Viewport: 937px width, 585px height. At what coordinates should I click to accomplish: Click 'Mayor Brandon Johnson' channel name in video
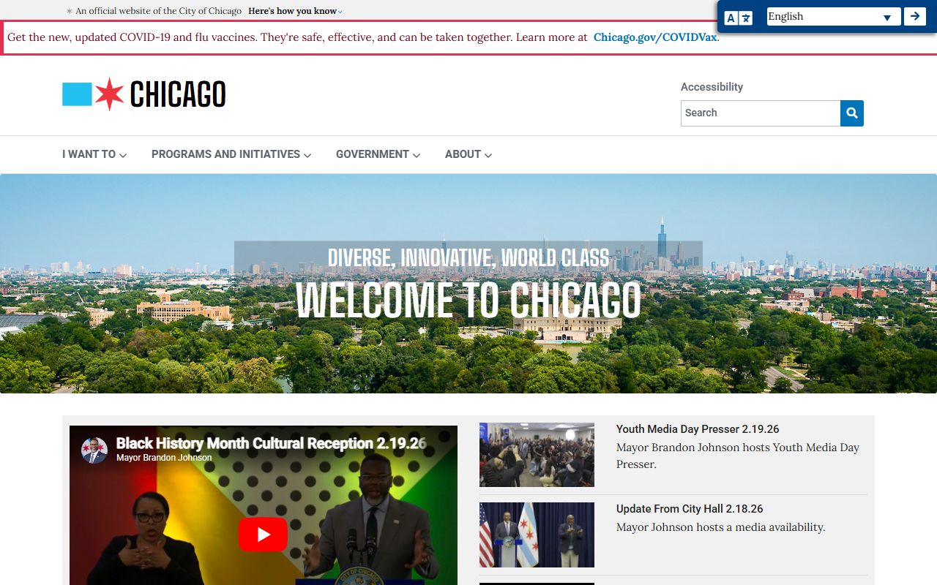tap(164, 458)
